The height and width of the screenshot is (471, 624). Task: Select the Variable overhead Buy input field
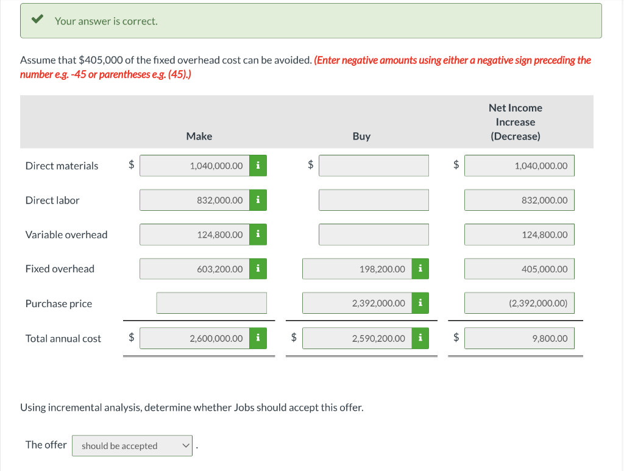(x=374, y=235)
